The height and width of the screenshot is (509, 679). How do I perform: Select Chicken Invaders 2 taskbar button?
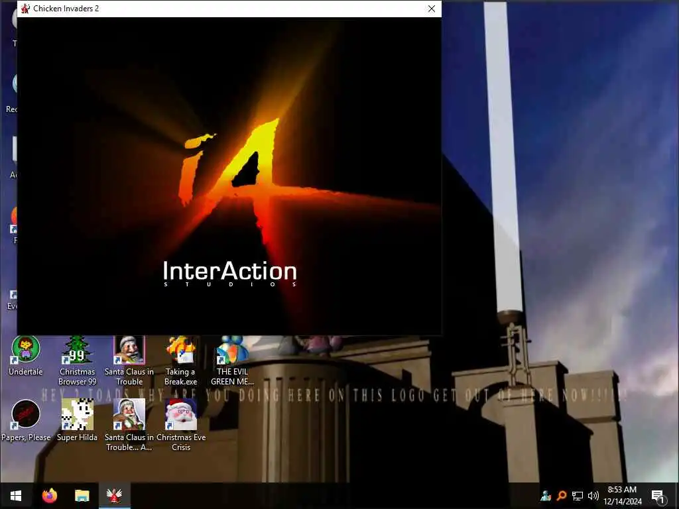coord(114,496)
